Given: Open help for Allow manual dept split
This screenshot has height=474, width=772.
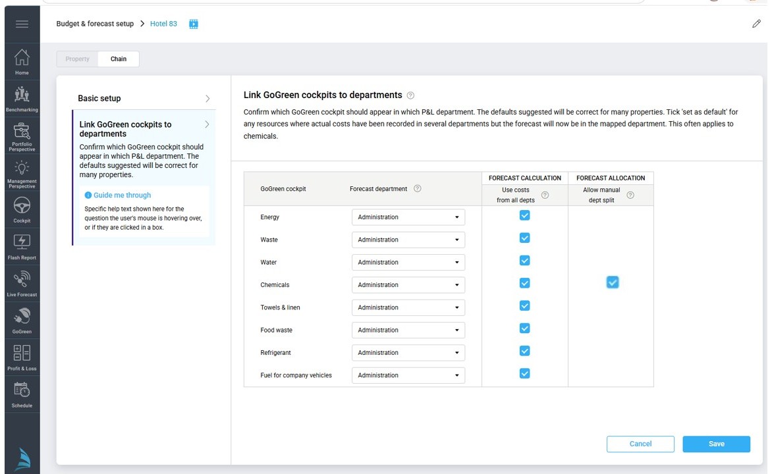Looking at the screenshot, I should click(630, 195).
